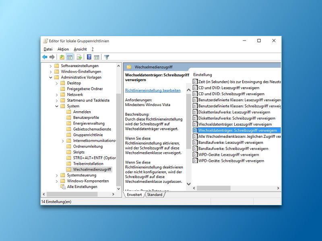The height and width of the screenshot is (241, 322).
Task: Expand the Windows-Komponenten tree node
Action: click(x=57, y=181)
